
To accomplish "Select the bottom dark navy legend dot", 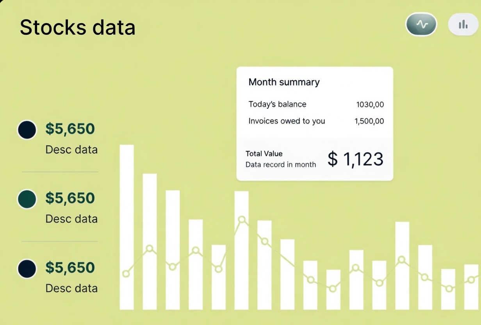I will [27, 268].
